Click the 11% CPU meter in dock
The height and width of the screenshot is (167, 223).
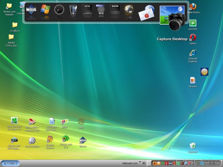coord(87,10)
